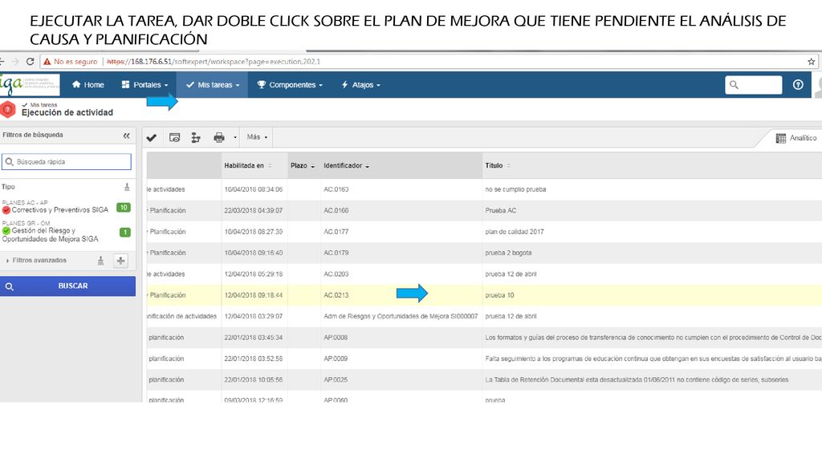Image resolution: width=822 pixels, height=462 pixels.
Task: Expand the Componentes menu
Action: [289, 85]
